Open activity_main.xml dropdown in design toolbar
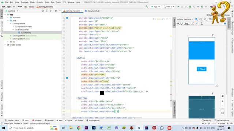The height and width of the screenshot is (131, 234). (185, 19)
